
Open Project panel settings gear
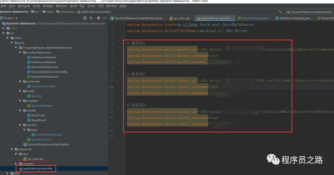pos(98,18)
